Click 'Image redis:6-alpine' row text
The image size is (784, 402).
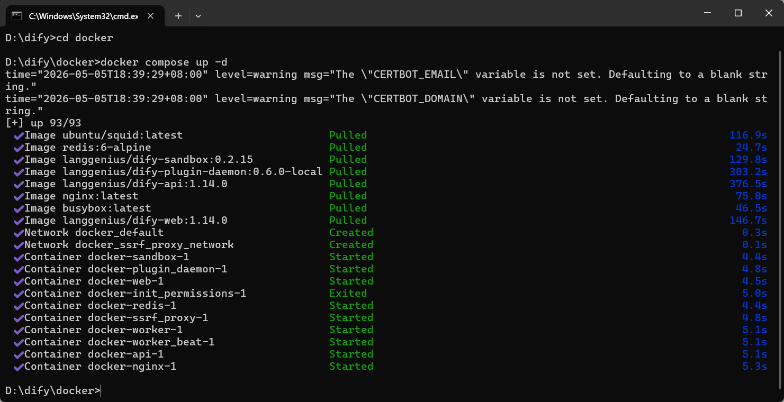coord(88,148)
